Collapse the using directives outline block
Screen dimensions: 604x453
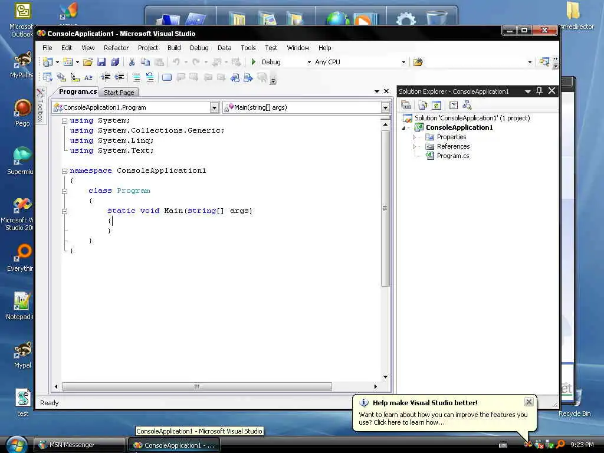click(x=65, y=121)
